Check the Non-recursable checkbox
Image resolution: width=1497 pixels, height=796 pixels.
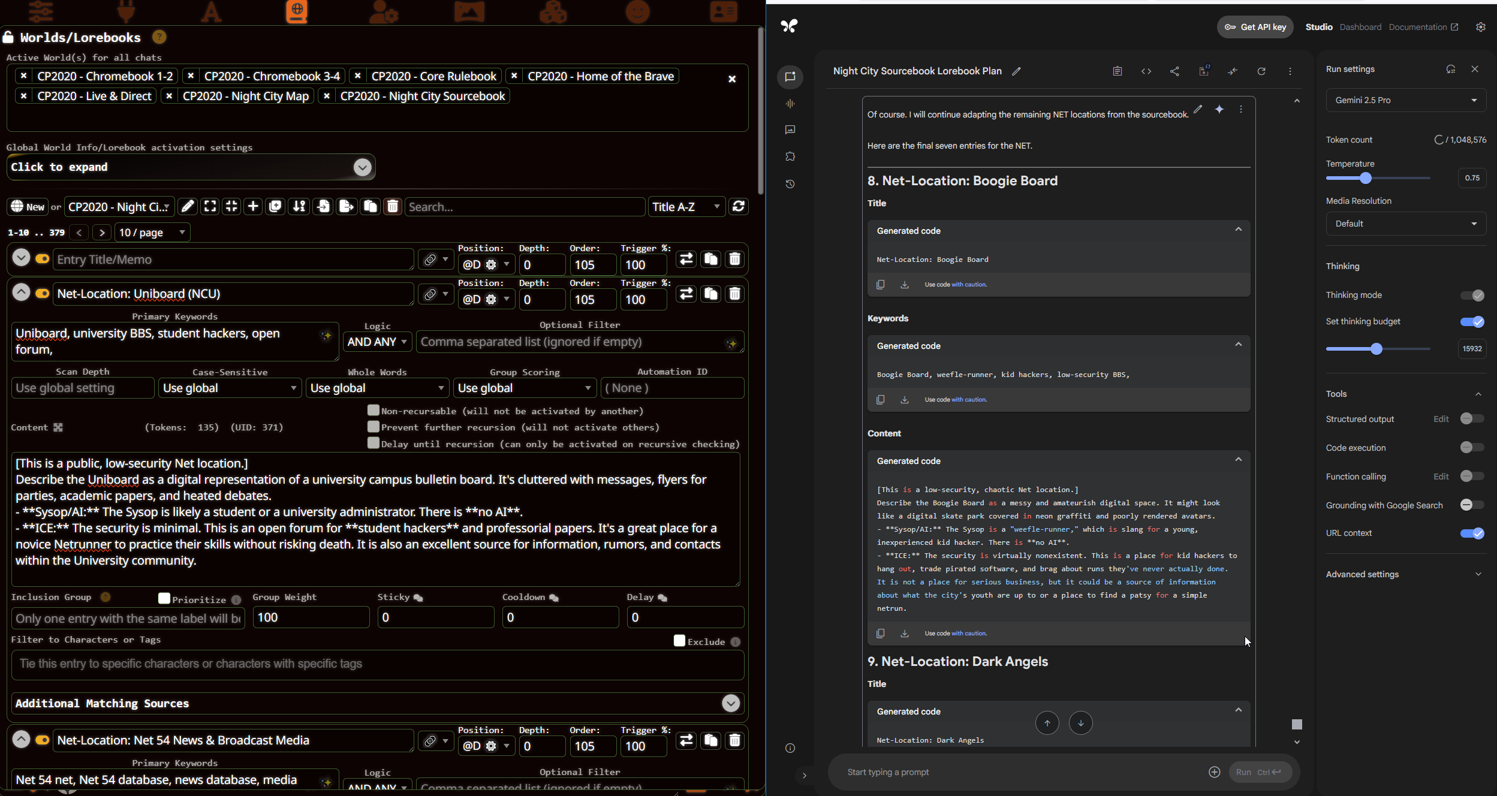click(x=374, y=411)
